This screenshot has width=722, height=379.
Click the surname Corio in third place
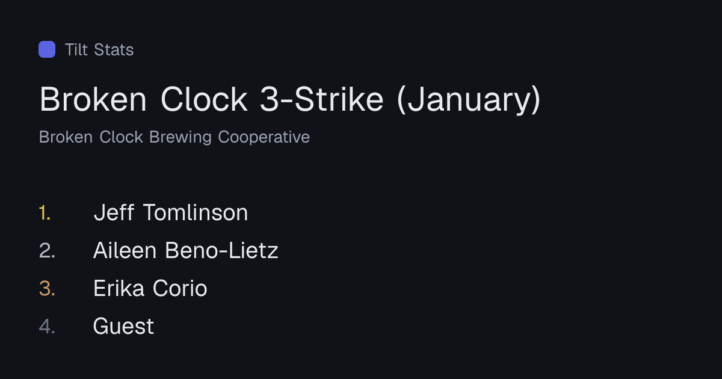[179, 289]
